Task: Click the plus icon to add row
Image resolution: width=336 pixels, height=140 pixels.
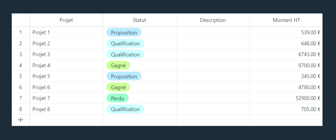Action: [x=21, y=120]
